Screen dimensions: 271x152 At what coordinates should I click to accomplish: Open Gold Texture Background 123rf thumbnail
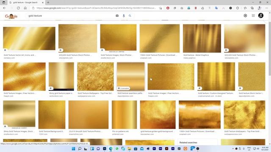(52, 114)
